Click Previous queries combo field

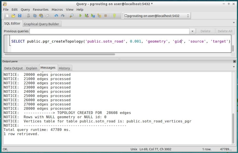coord(109,31)
